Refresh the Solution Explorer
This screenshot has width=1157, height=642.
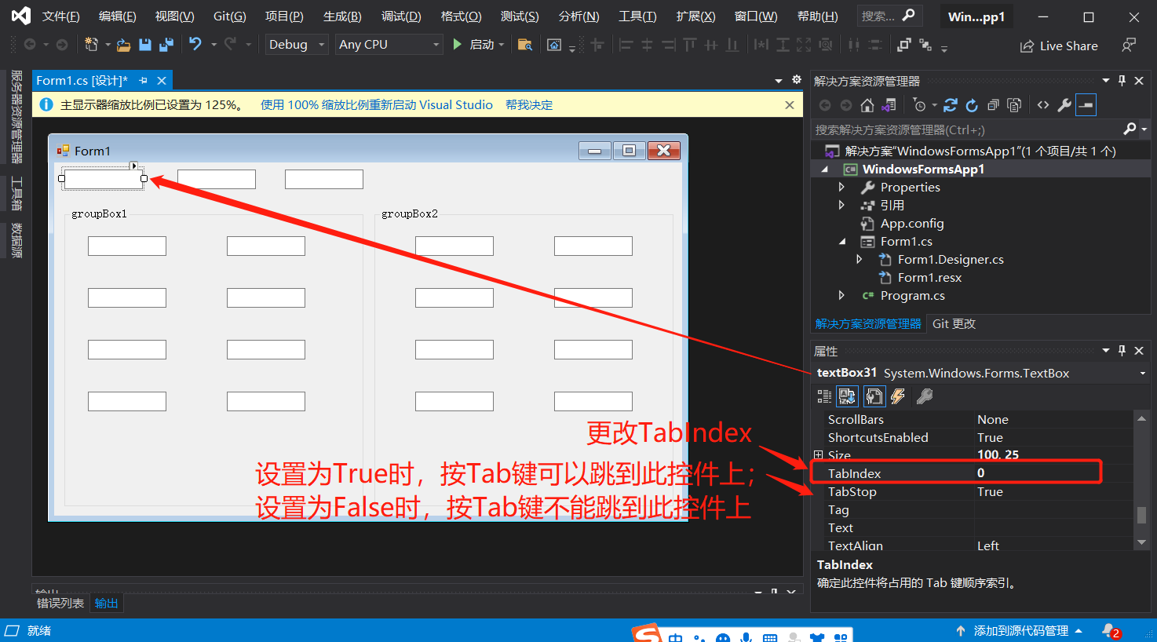[x=972, y=104]
